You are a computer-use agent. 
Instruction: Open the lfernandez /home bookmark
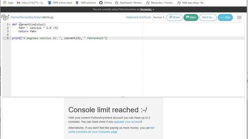(160, 3)
